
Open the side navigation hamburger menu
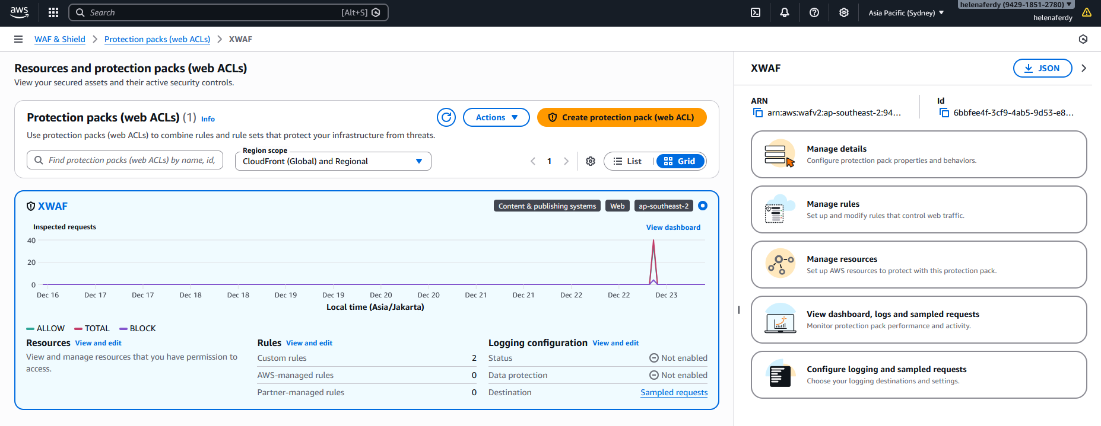[x=18, y=39]
